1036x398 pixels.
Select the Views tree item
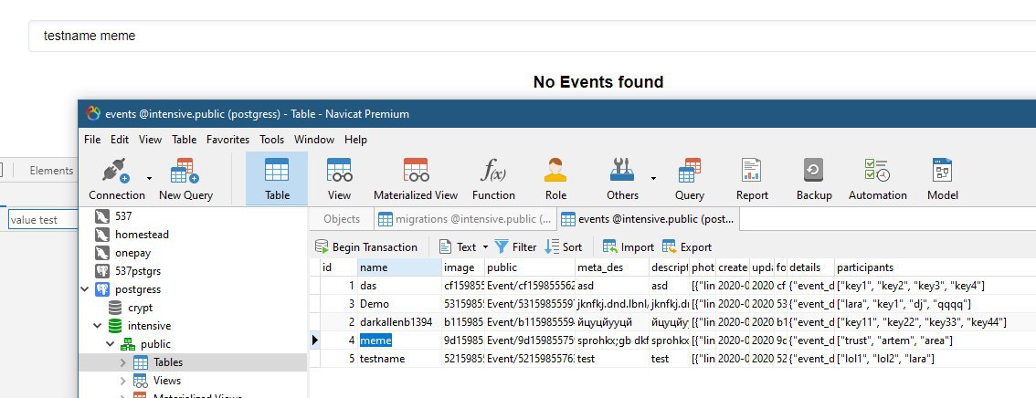click(x=167, y=380)
